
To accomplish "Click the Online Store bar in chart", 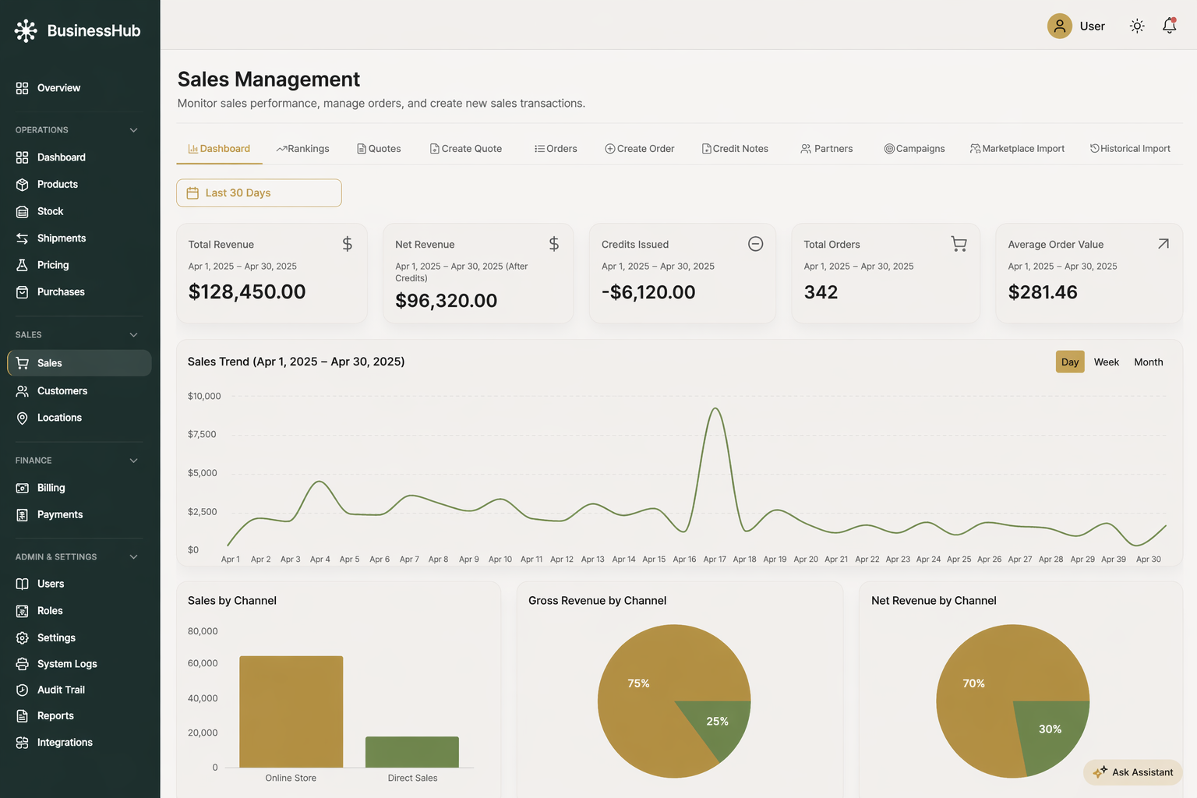I will point(291,711).
